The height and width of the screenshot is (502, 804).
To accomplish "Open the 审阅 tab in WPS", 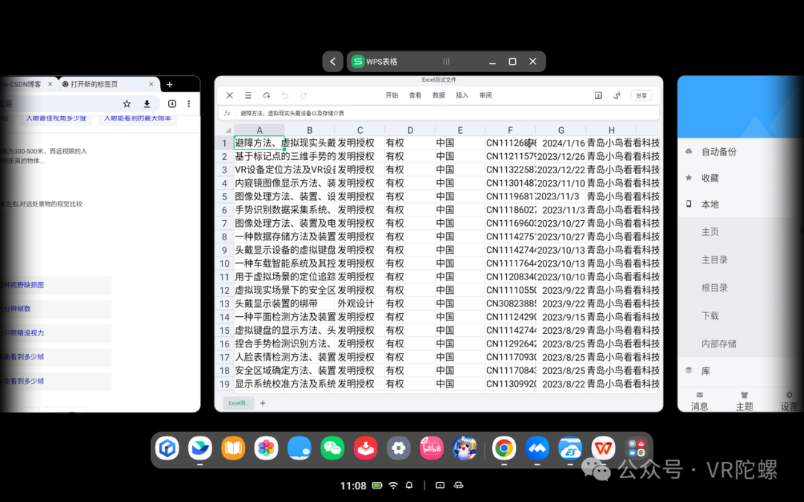I will [485, 95].
